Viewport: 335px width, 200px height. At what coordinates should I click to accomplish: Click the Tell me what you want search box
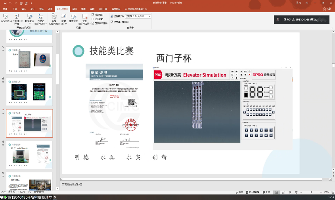(x=136, y=9)
